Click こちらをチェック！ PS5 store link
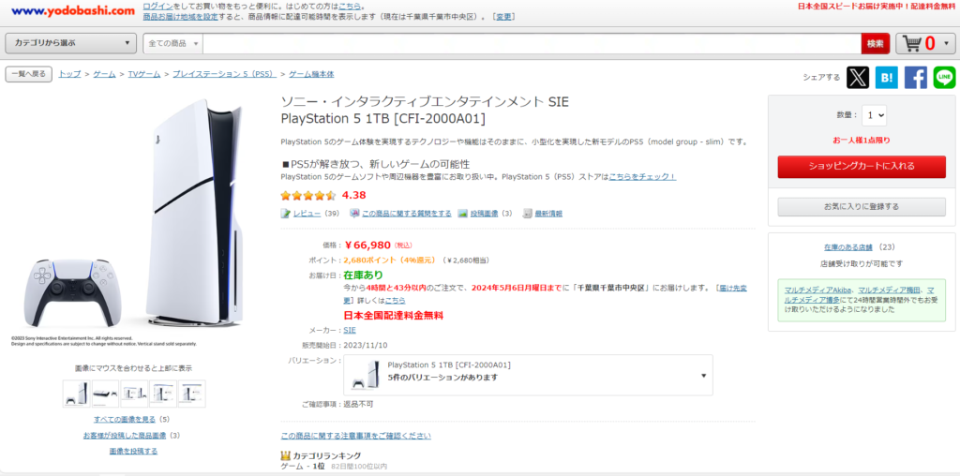 click(642, 177)
